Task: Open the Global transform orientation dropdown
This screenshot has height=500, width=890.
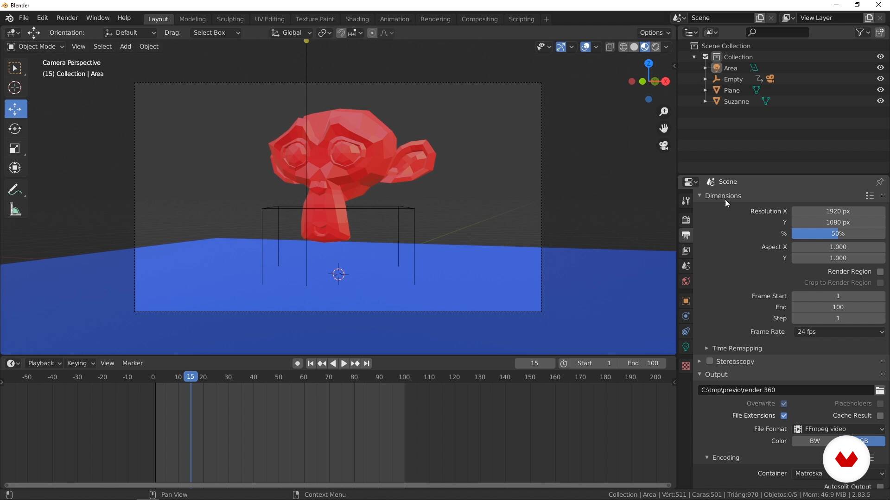Action: [x=292, y=33]
